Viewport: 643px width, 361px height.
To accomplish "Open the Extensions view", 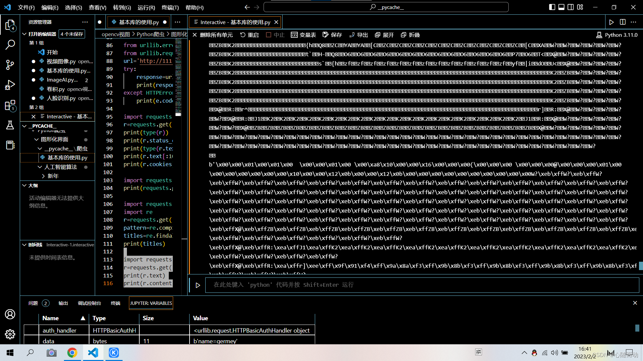I will tap(10, 106).
